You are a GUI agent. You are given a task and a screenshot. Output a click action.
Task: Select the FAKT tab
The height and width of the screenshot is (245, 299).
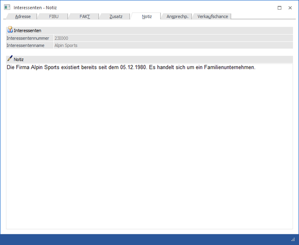click(x=84, y=16)
